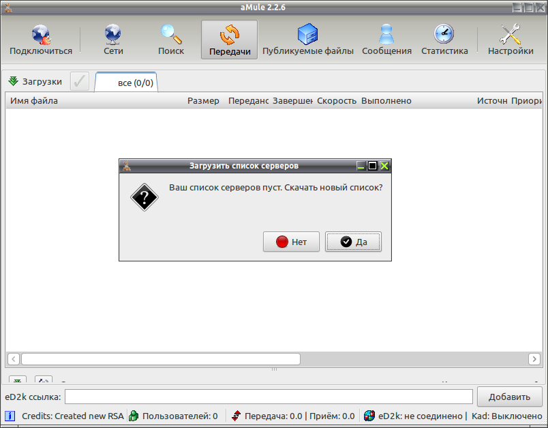
Task: Maximize the Загрузить список серверов dialog
Action: 373,166
